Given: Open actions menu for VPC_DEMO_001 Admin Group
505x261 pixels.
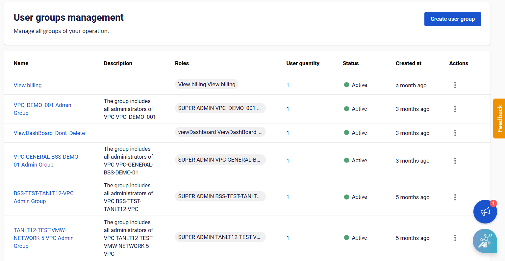Looking at the screenshot, I should point(455,109).
